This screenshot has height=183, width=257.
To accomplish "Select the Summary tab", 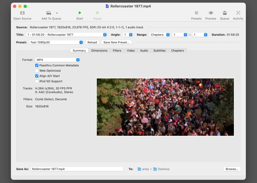I will tap(79, 51).
